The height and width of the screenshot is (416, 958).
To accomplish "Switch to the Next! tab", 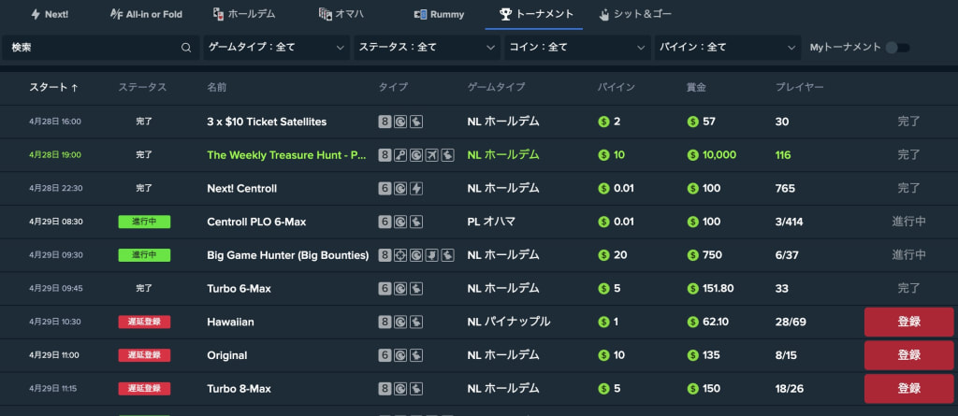I will 51,14.
